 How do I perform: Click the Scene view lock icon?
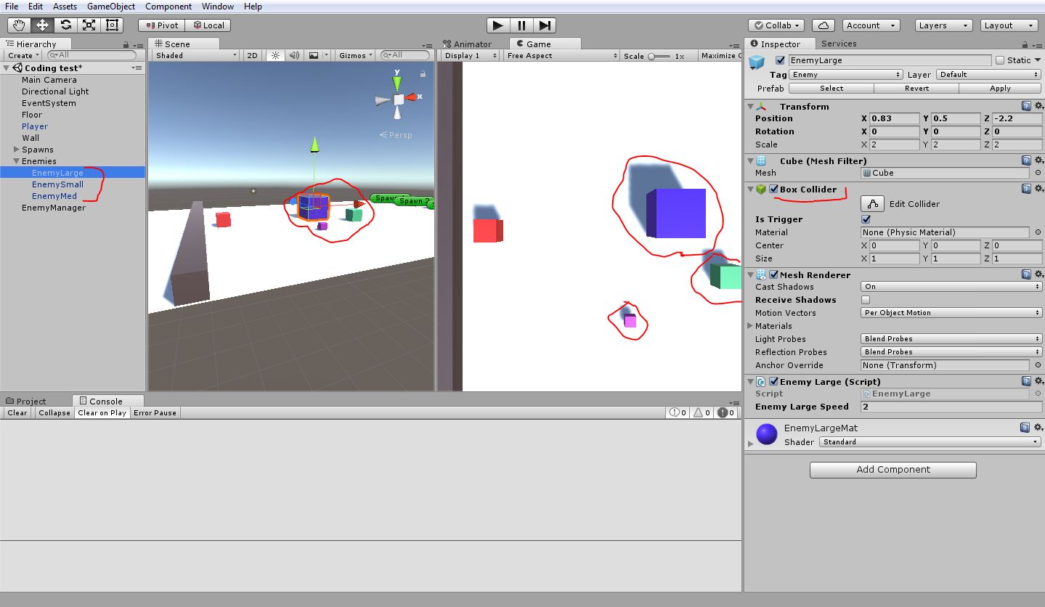(x=423, y=73)
